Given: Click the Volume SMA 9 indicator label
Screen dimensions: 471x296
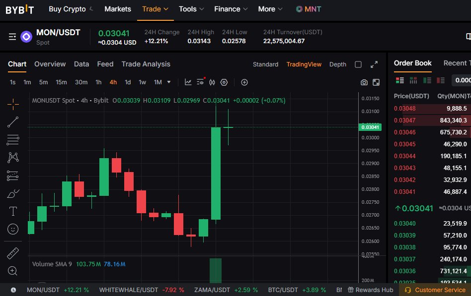Looking at the screenshot, I should [52, 264].
